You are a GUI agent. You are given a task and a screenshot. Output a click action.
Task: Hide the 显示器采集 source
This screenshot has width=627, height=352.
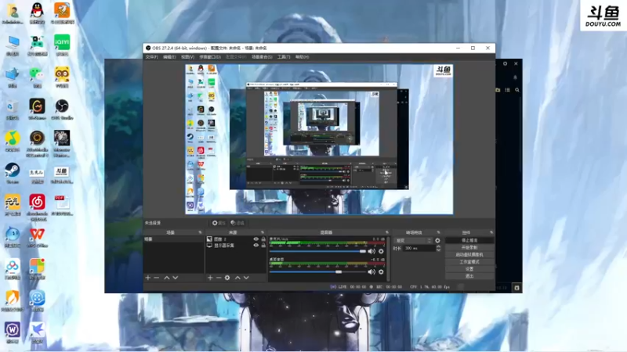click(256, 246)
